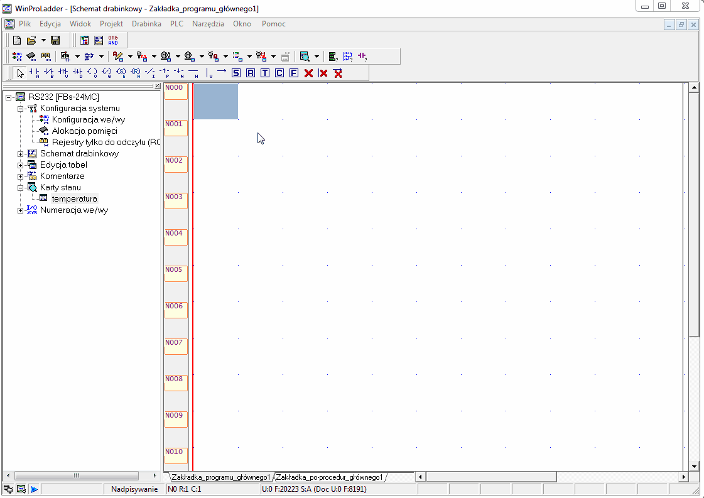This screenshot has width=704, height=498.
Task: Switch to Zakładka_po-procedur_głównego1 tab
Action: 329,477
